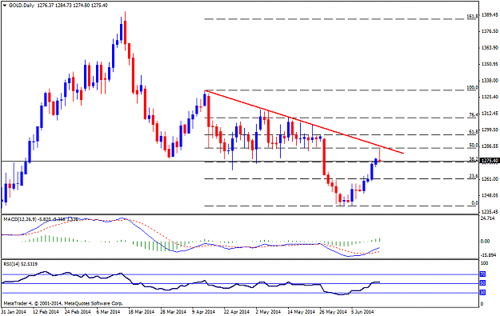This screenshot has height=316, width=500.
Task: Click the 161.8 Fibonacci level label
Action: [x=472, y=16]
